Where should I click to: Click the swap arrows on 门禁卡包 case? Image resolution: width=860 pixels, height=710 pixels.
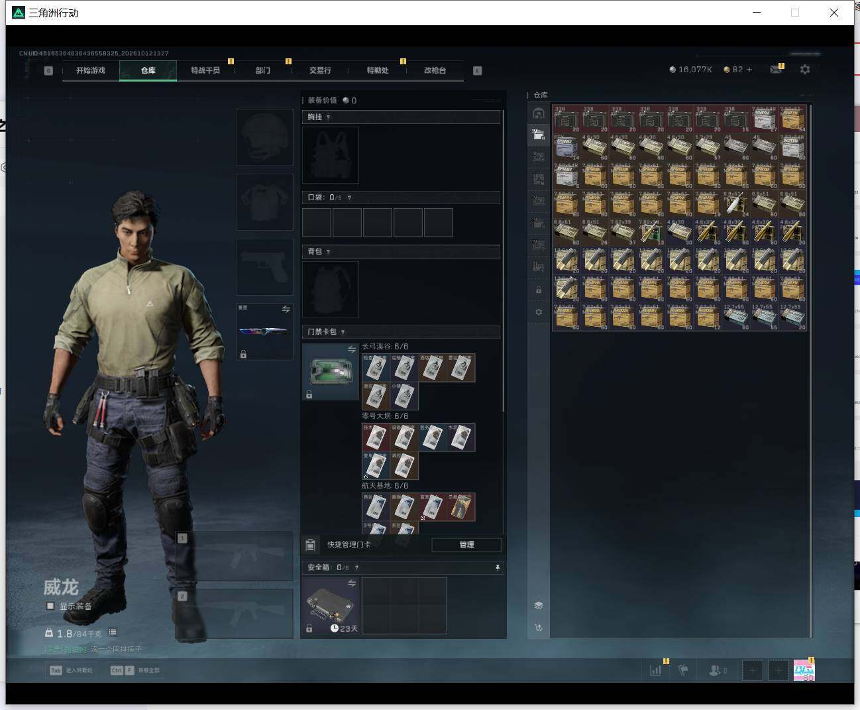coord(352,349)
